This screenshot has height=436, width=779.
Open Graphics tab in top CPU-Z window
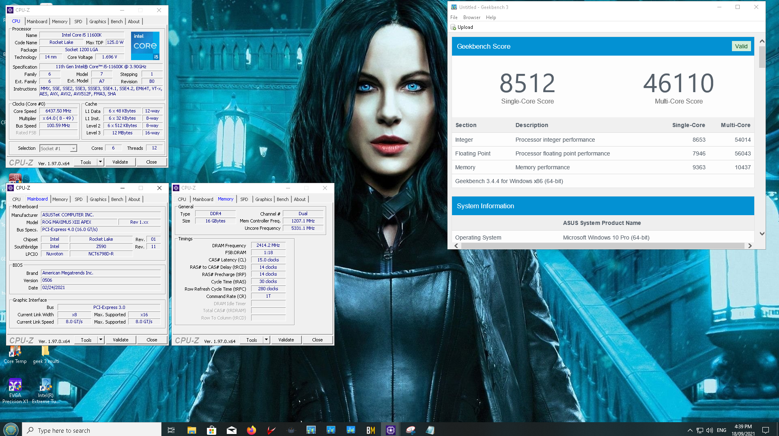[98, 22]
